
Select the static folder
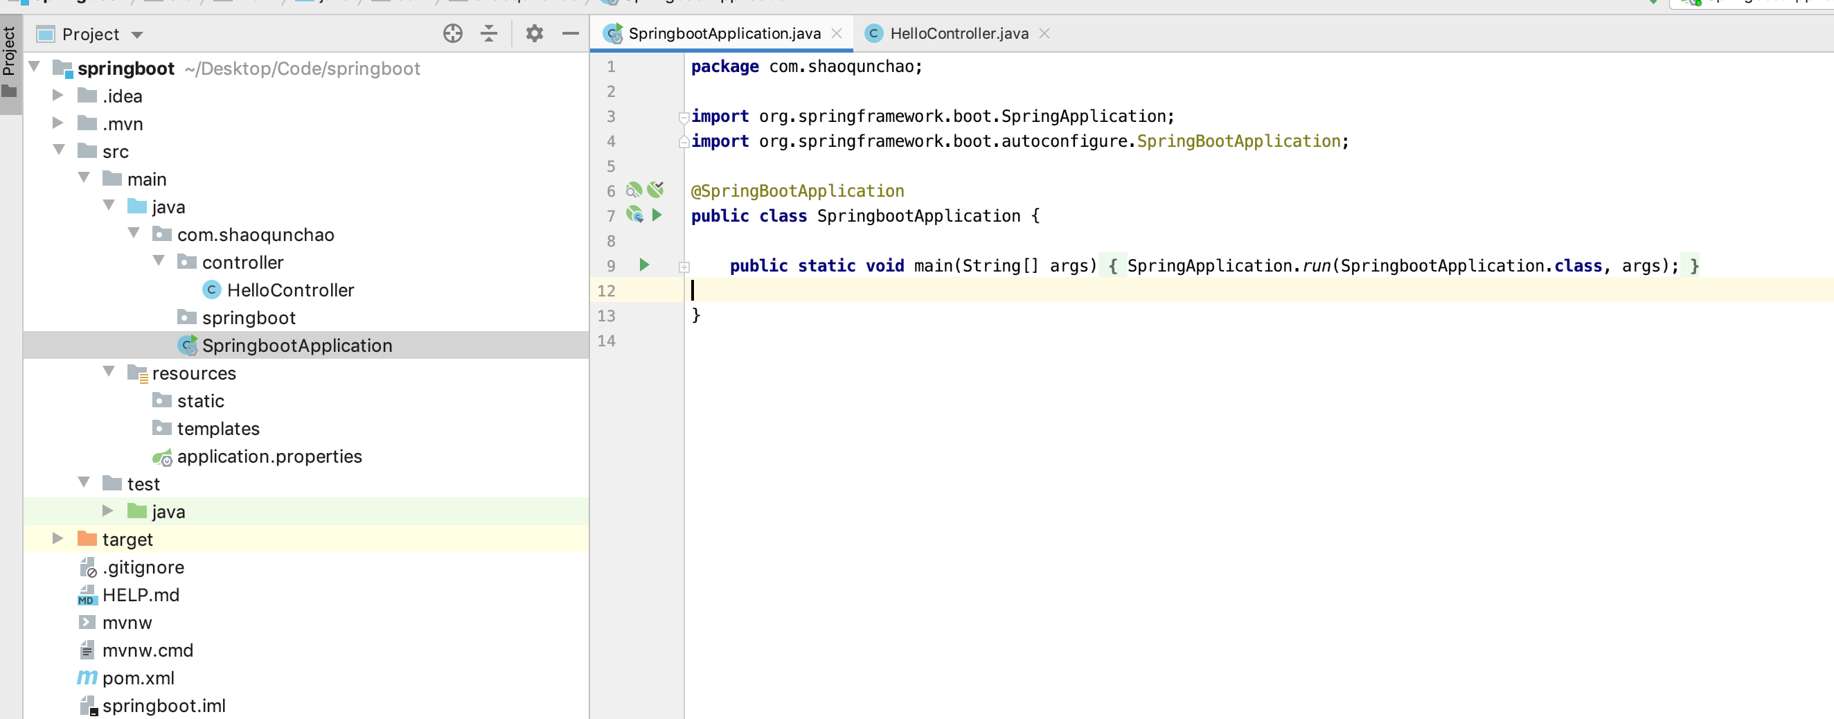pyautogui.click(x=201, y=401)
